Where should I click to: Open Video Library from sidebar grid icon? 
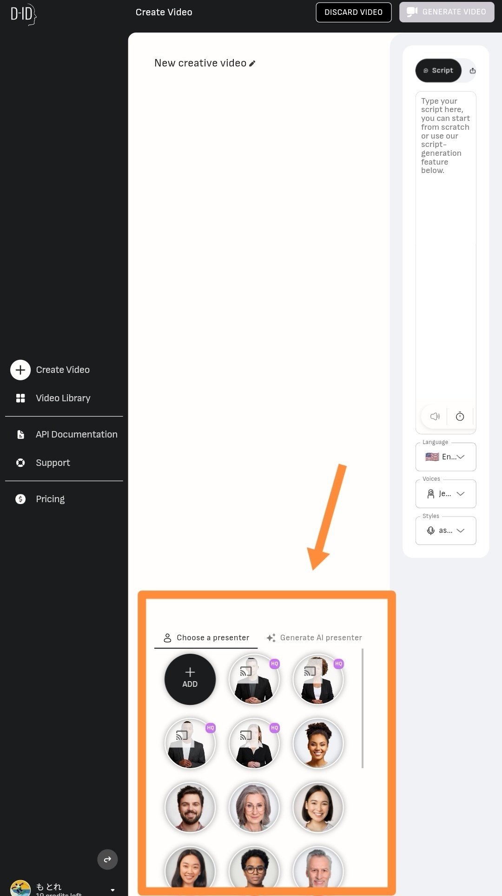coord(20,398)
